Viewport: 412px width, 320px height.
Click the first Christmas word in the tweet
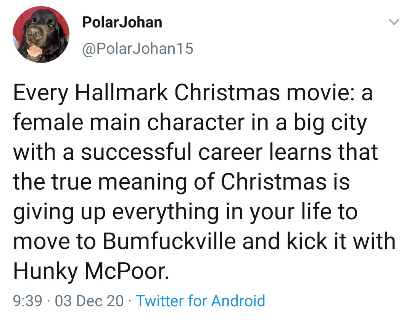pyautogui.click(x=227, y=92)
